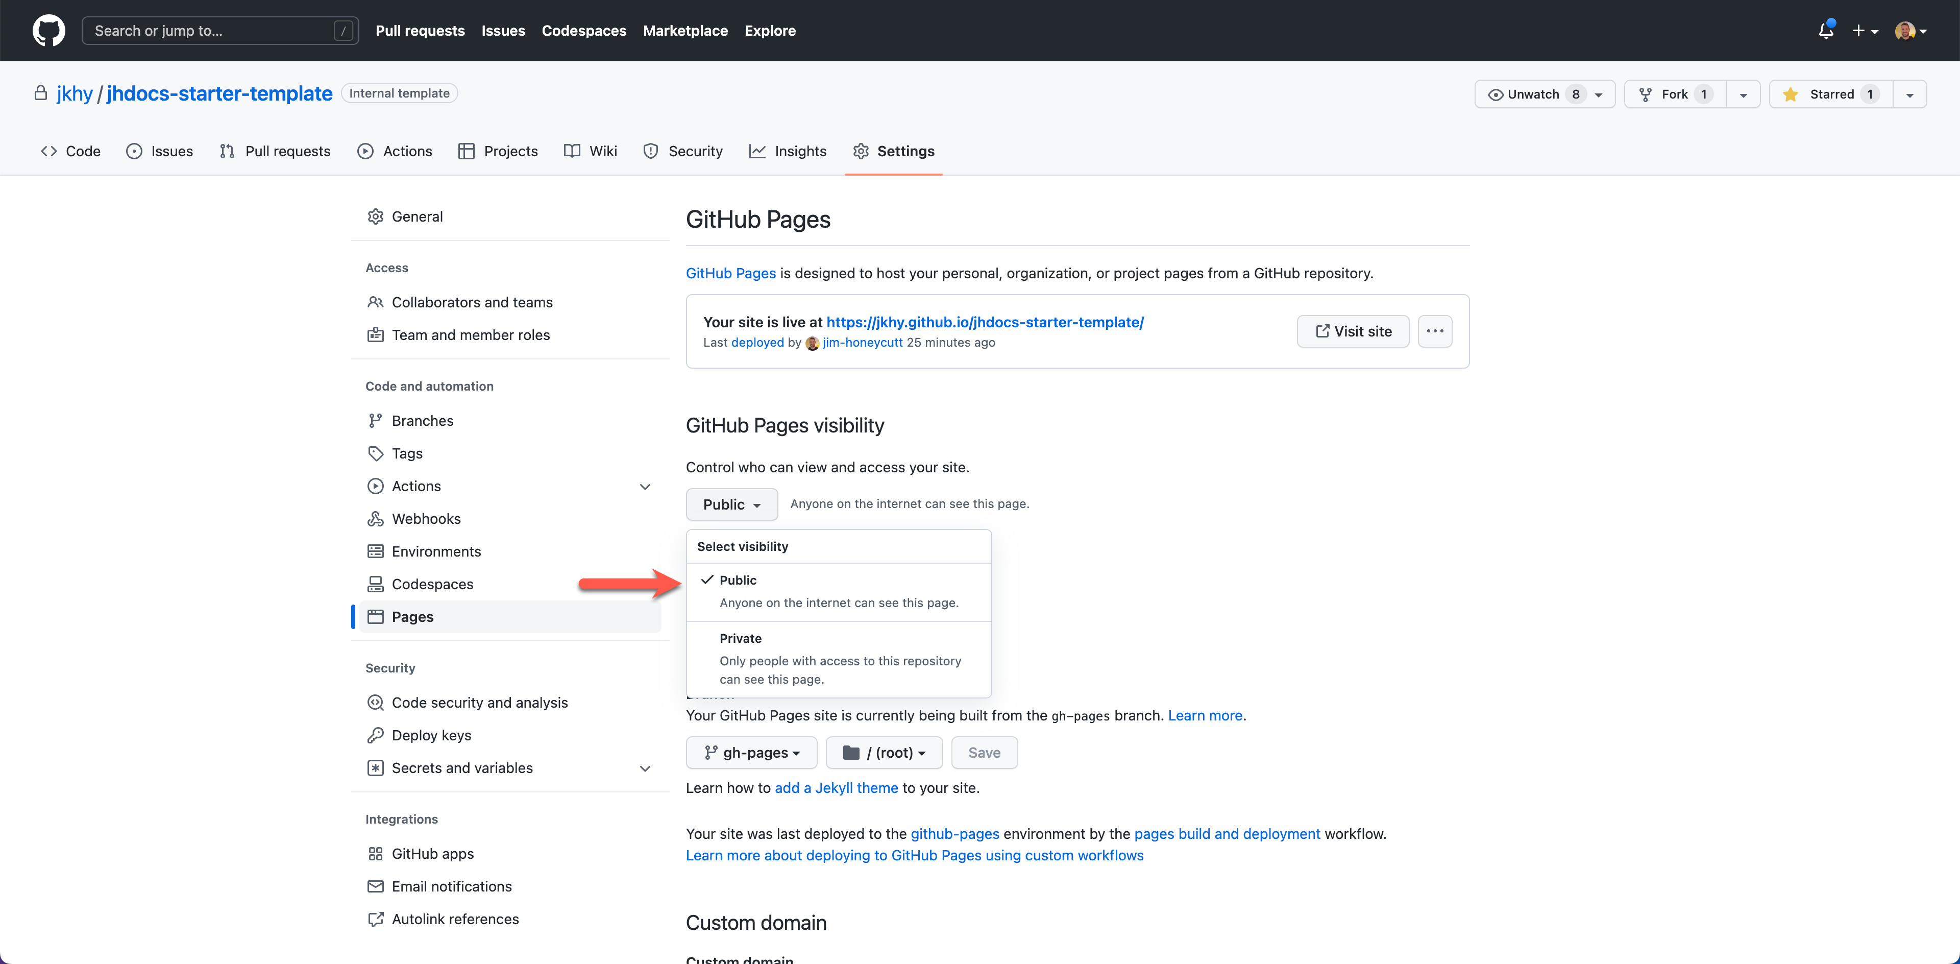This screenshot has width=1960, height=964.
Task: Click the Visit site button
Action: [x=1353, y=331]
